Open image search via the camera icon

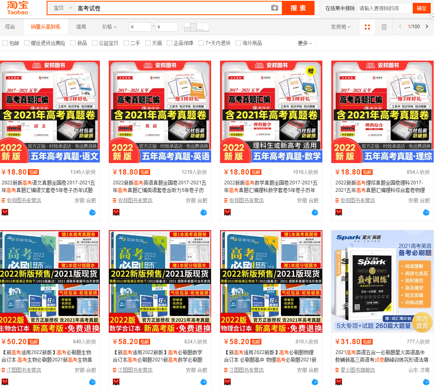point(274,8)
